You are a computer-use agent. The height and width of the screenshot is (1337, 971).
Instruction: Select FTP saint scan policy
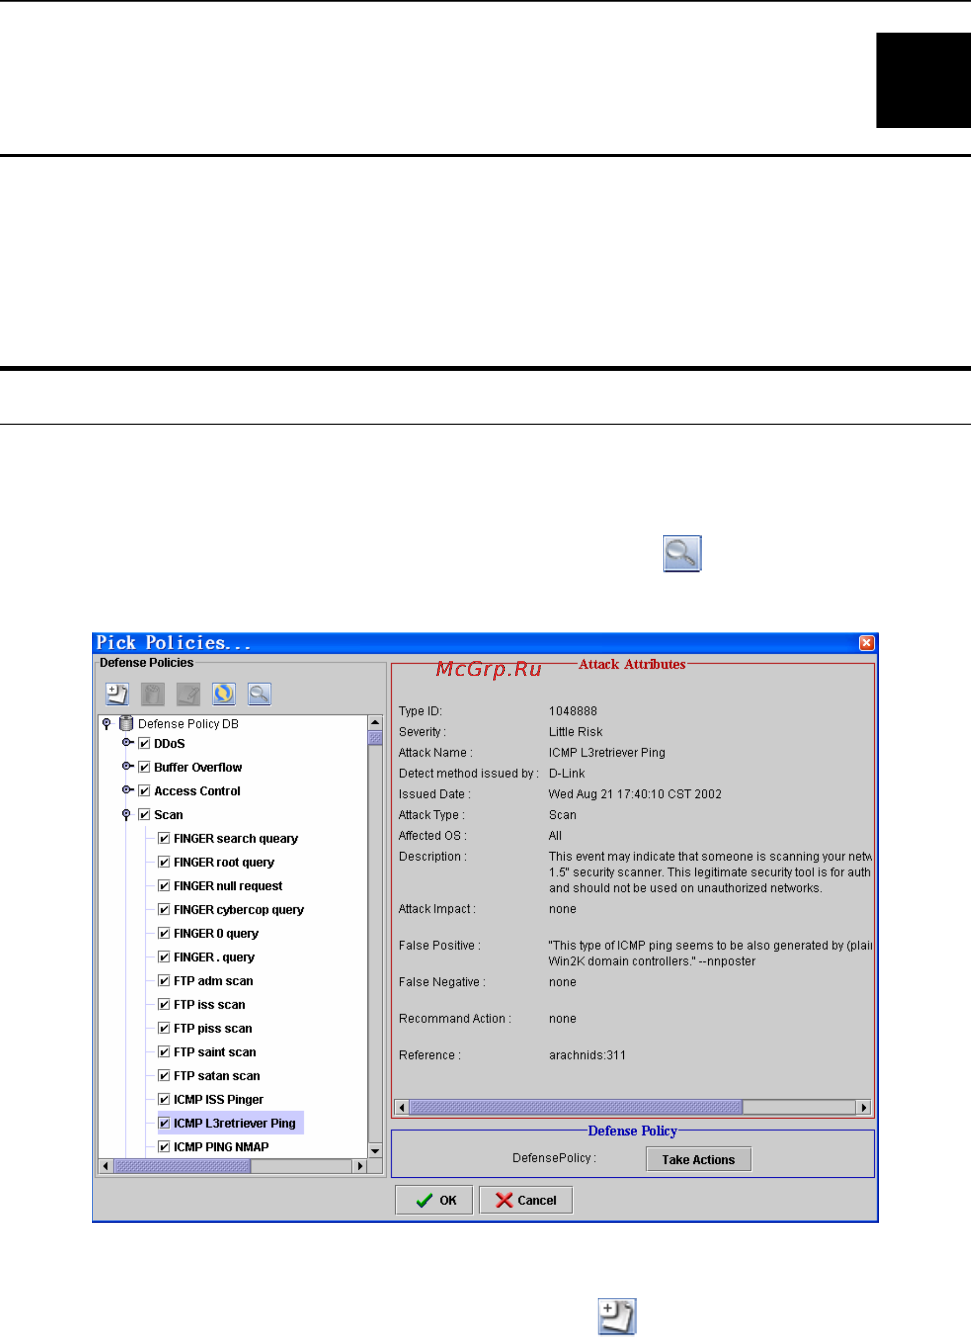[x=215, y=1052]
